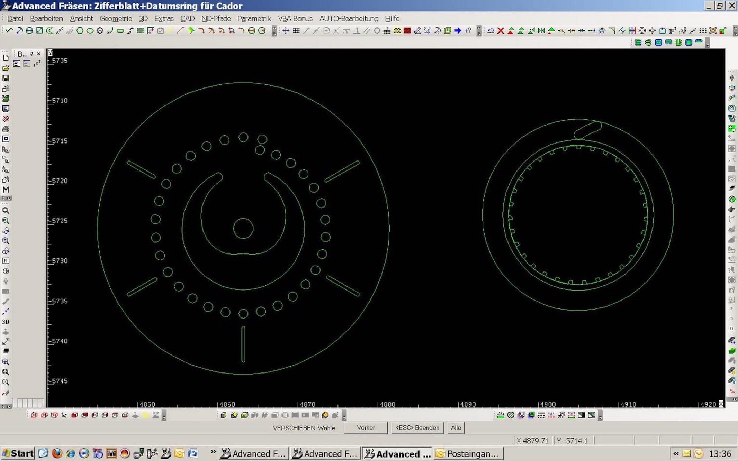
Task: Click the printer icon in left sidebar
Action: [6, 129]
